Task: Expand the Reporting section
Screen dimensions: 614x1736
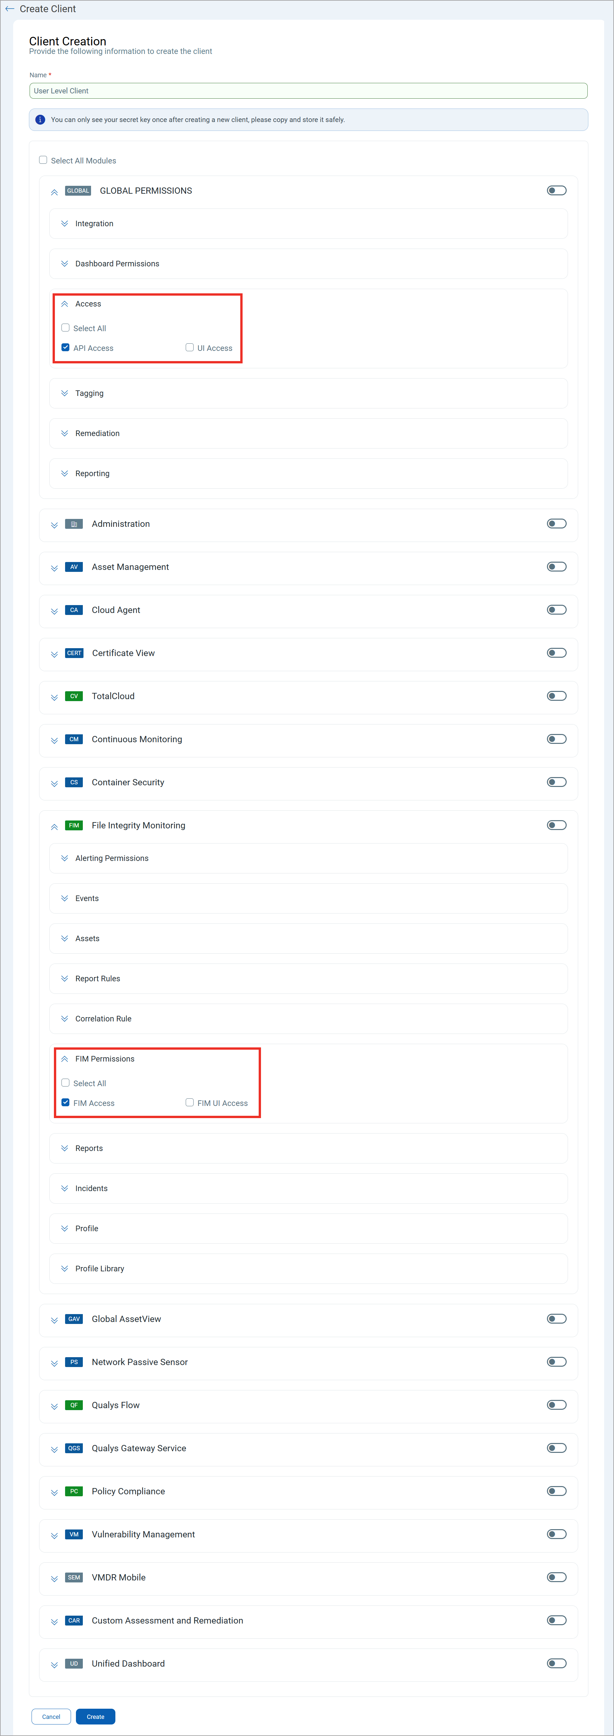Action: 65,473
